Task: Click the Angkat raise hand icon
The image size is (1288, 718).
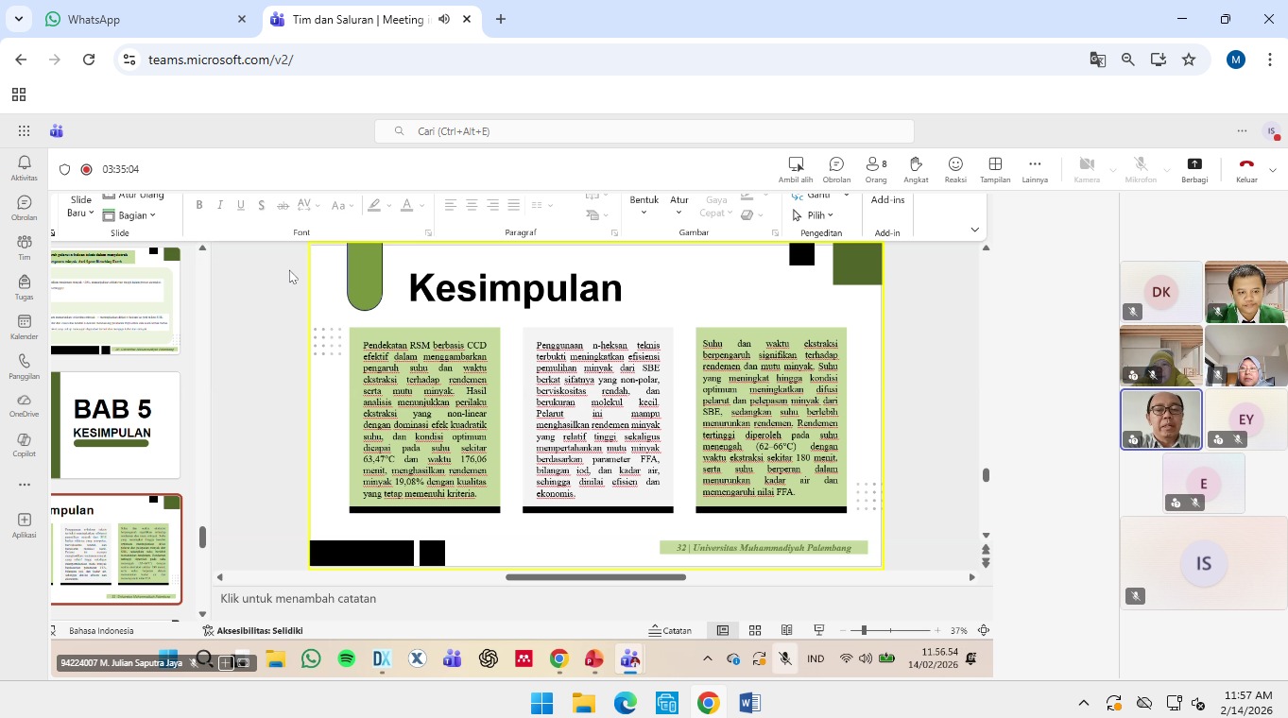Action: point(915,169)
